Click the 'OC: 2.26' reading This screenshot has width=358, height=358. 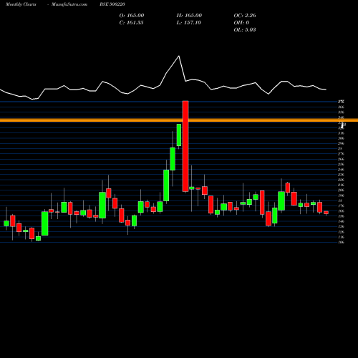(245, 15)
